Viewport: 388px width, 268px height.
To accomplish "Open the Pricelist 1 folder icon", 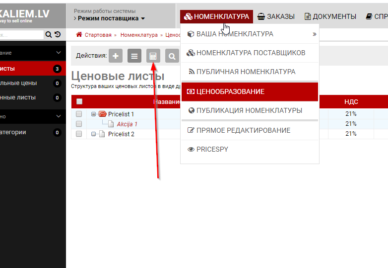I will pyautogui.click(x=103, y=114).
